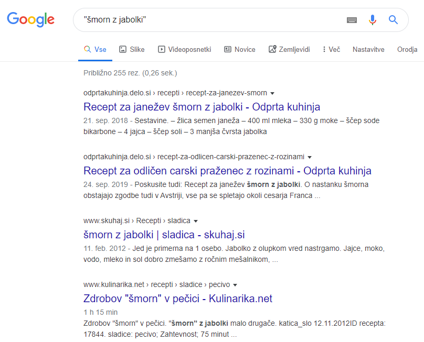Open Nastavitve settings menu
The image size is (424, 342).
pos(368,49)
